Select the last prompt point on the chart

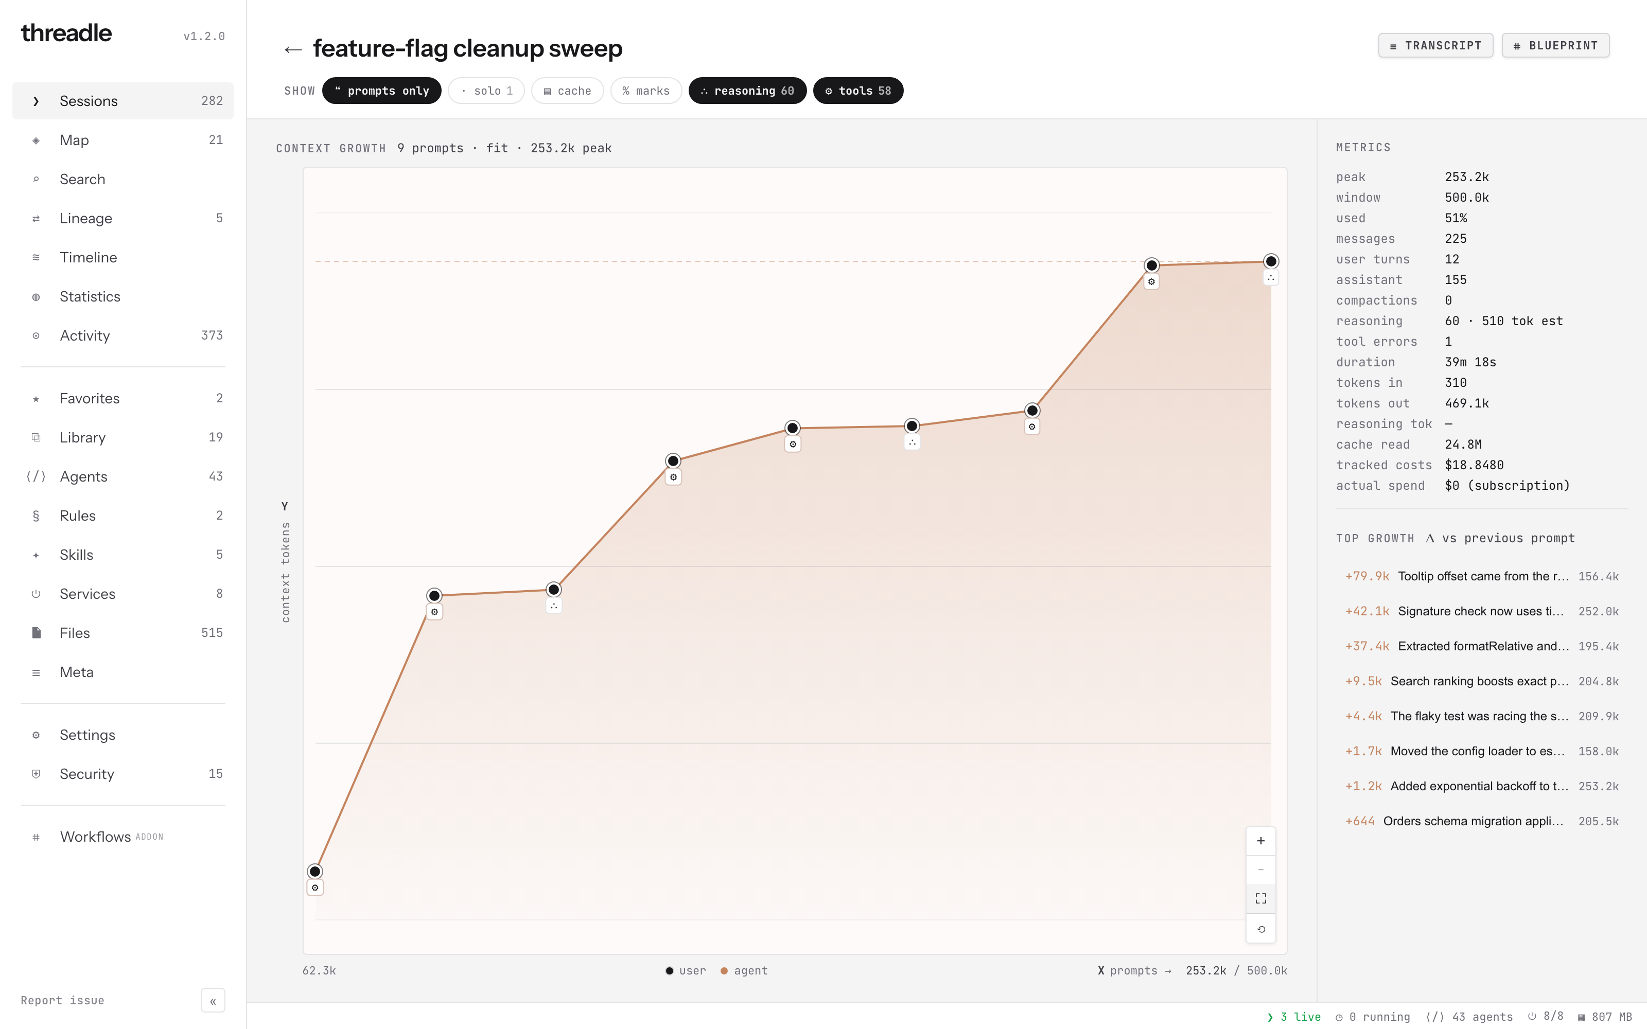[1271, 261]
